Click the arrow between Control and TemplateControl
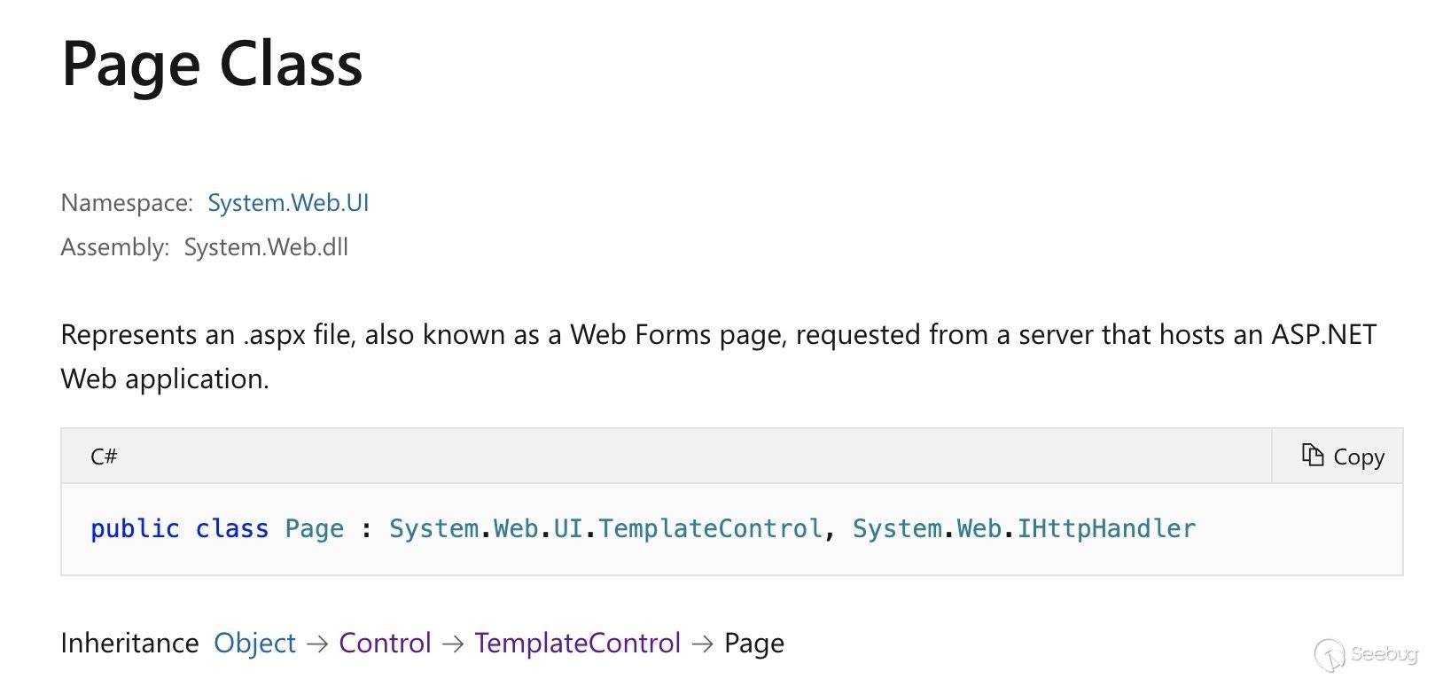 click(453, 644)
